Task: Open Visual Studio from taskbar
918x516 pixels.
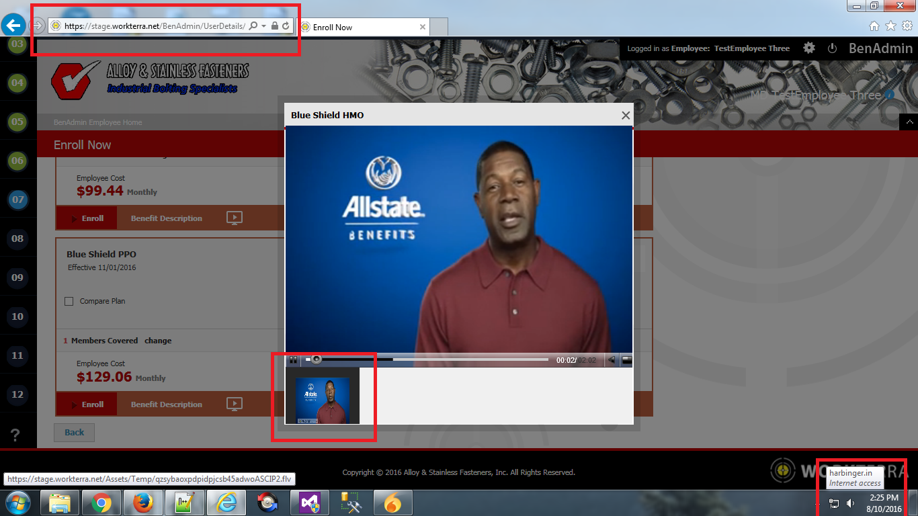Action: click(310, 503)
